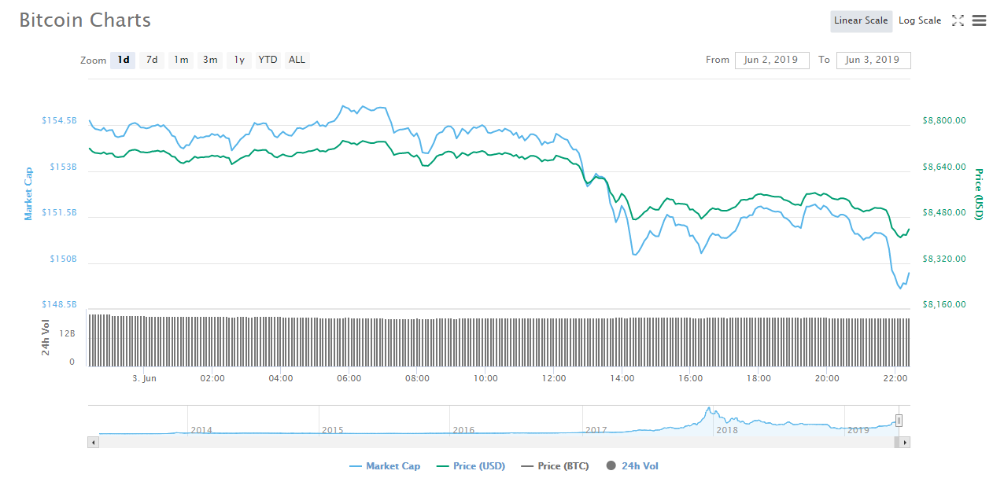Click the To date field

[873, 61]
